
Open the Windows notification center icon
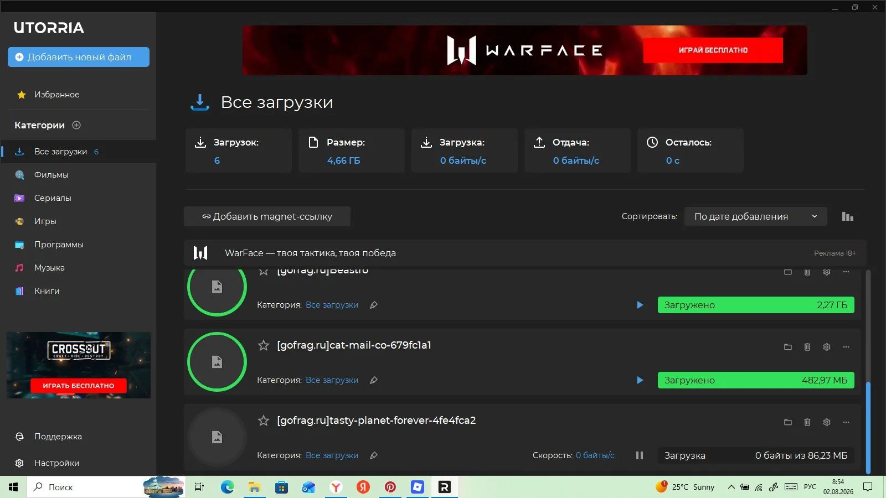pyautogui.click(x=868, y=487)
